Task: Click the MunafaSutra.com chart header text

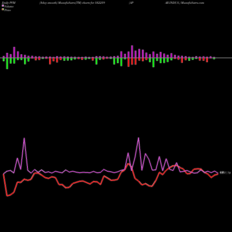Action: click(x=193, y=3)
